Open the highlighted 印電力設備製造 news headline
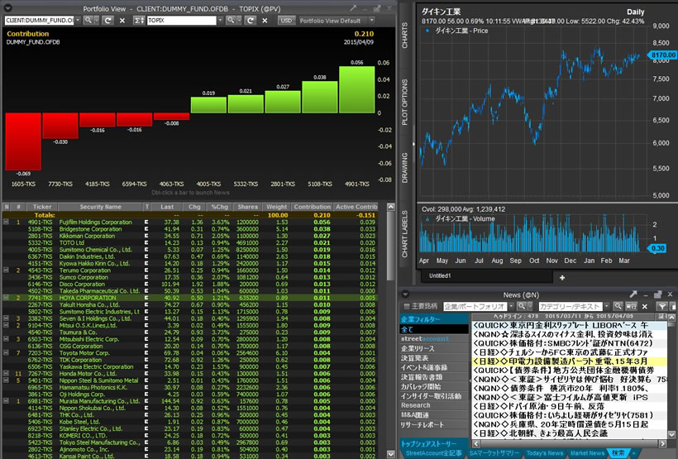 tap(569, 361)
